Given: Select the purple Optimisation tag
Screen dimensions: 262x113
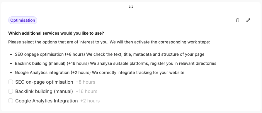Looking at the screenshot, I should click(x=23, y=20).
